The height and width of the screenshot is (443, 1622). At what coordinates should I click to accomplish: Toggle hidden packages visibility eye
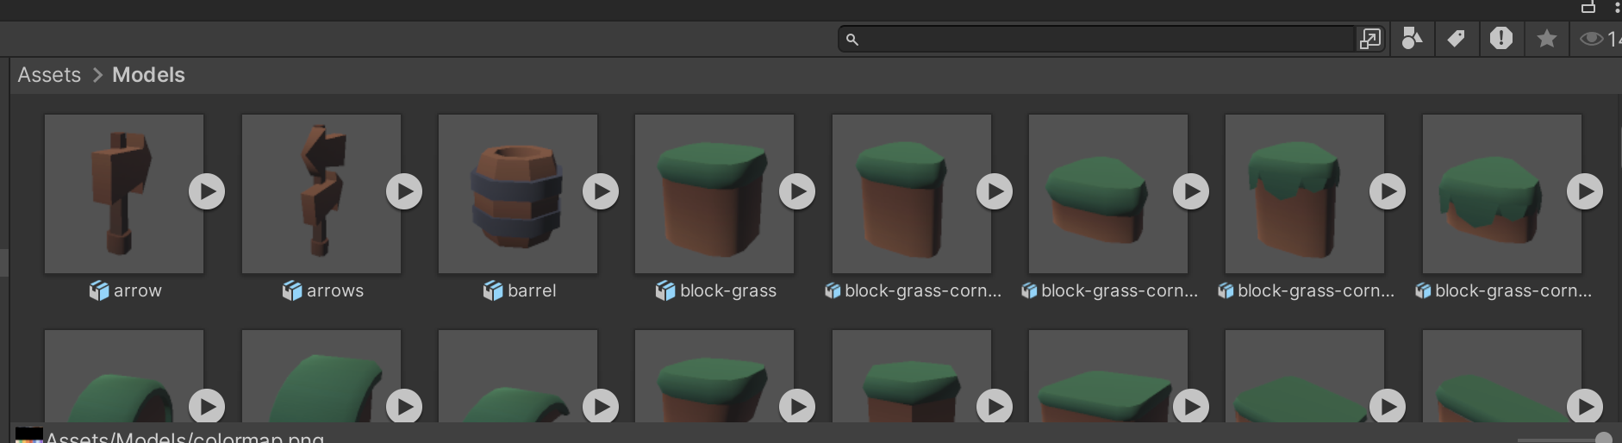pyautogui.click(x=1592, y=39)
